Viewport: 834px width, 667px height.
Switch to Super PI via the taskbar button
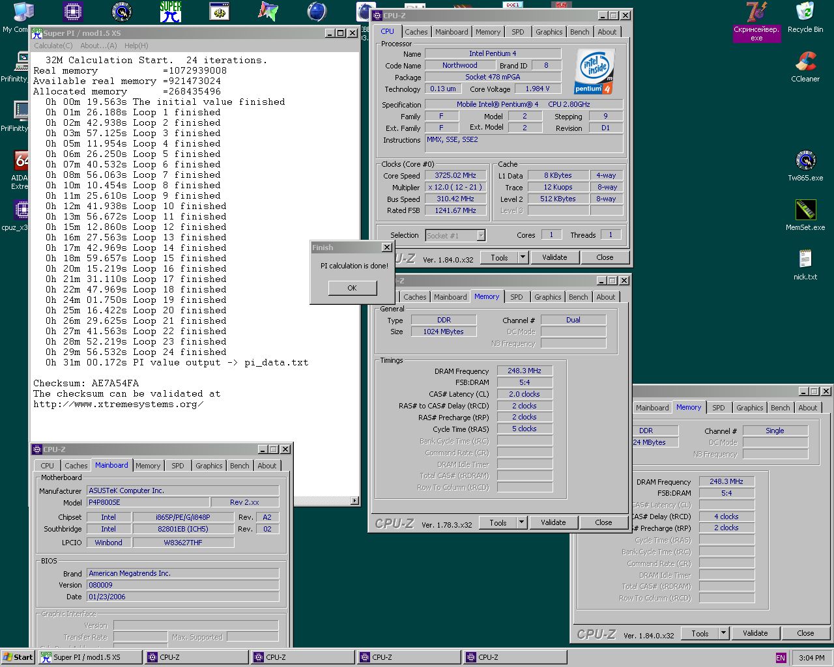[x=89, y=657]
